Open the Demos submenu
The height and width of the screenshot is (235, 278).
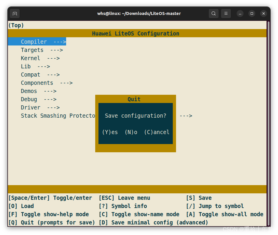click(39, 91)
